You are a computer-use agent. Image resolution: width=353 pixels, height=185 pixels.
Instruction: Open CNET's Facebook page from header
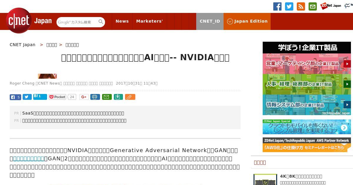click(277, 6)
